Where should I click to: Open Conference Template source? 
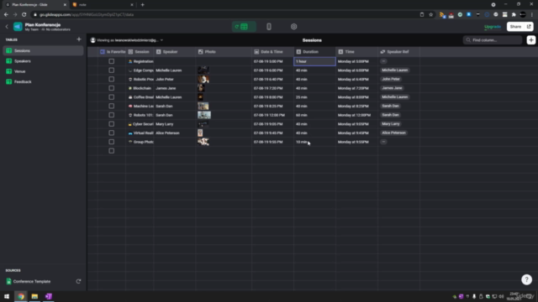32,282
